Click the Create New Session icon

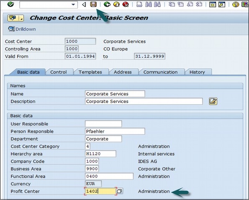[213, 5]
